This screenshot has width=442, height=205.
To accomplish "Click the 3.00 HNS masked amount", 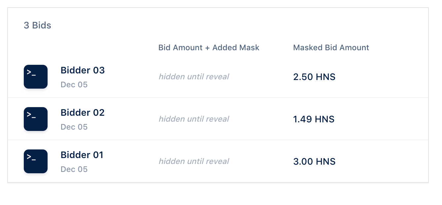I will [x=314, y=162].
